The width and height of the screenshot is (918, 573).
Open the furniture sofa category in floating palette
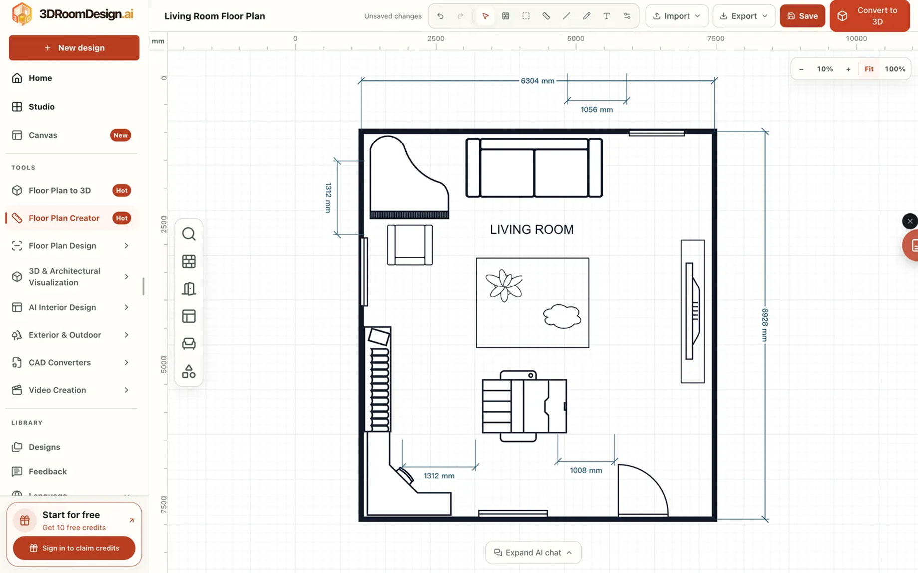point(189,344)
